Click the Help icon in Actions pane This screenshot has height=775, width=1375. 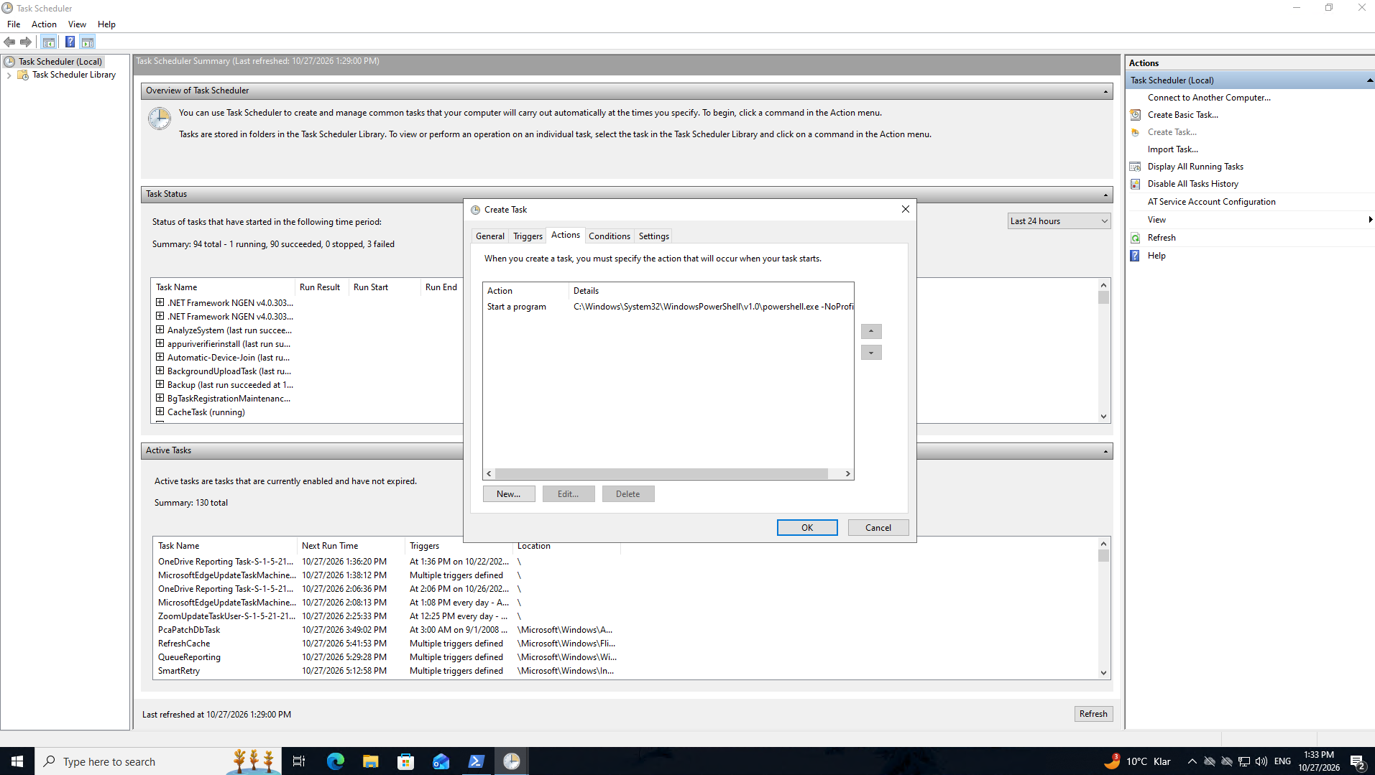click(x=1136, y=256)
